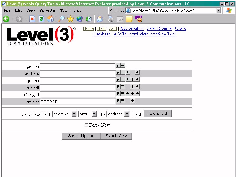Move the phone field up with arrow
The image size is (236, 177).
pyautogui.click(x=133, y=79)
